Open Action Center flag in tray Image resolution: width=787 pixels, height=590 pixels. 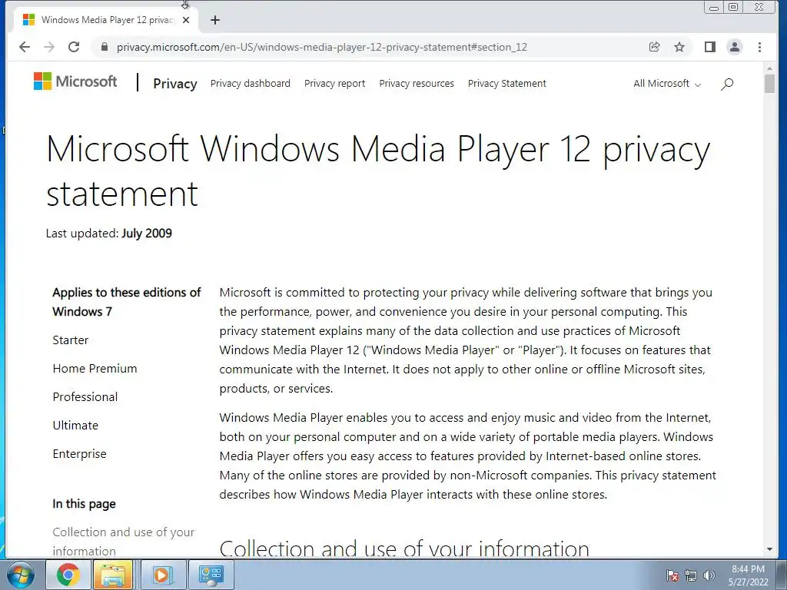point(672,575)
